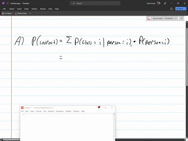Viewport: 188px width, 141px height.
Task: Click the plus cell insertion button in Mathematica
Action: [23, 114]
